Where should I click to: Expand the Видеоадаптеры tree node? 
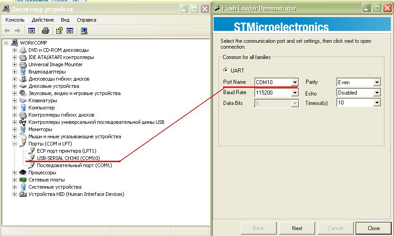click(x=15, y=72)
